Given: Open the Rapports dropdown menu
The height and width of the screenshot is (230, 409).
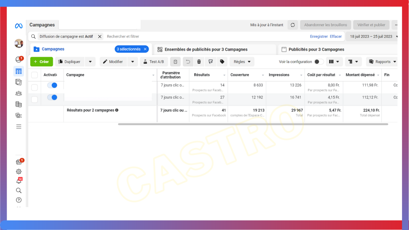Looking at the screenshot, I should 383,62.
